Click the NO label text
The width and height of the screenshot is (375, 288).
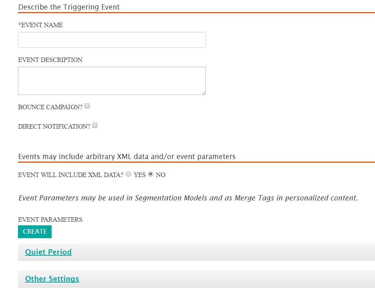click(x=160, y=175)
